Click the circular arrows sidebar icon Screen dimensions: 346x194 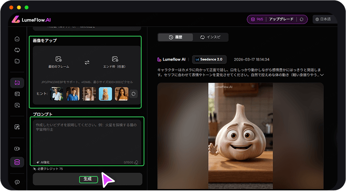[17, 50]
